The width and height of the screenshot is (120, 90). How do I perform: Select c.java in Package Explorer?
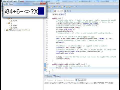pyautogui.click(x=14, y=21)
